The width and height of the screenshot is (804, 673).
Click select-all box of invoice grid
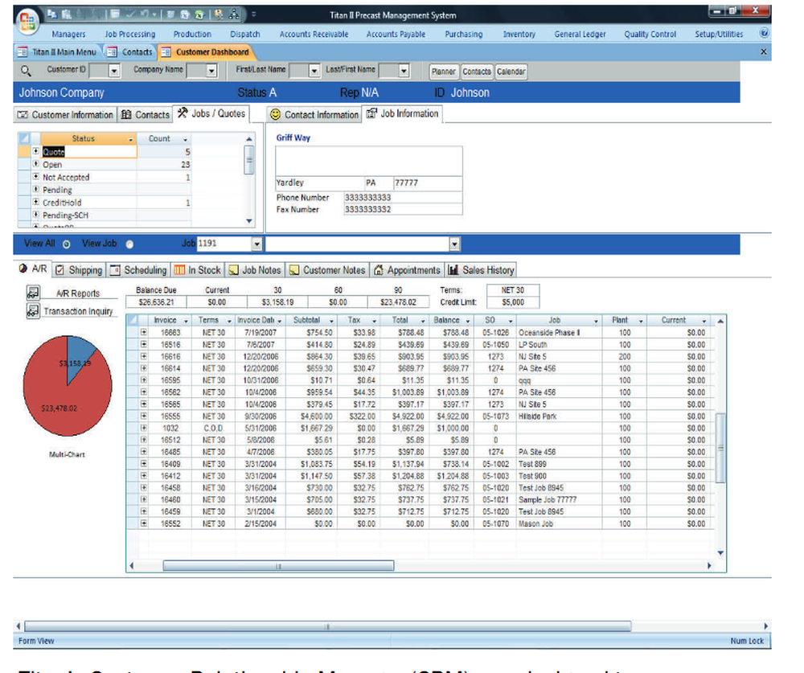click(x=133, y=320)
